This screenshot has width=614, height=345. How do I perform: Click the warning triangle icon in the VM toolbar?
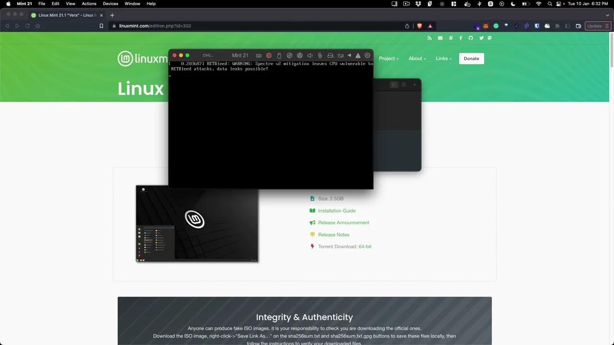click(x=358, y=55)
